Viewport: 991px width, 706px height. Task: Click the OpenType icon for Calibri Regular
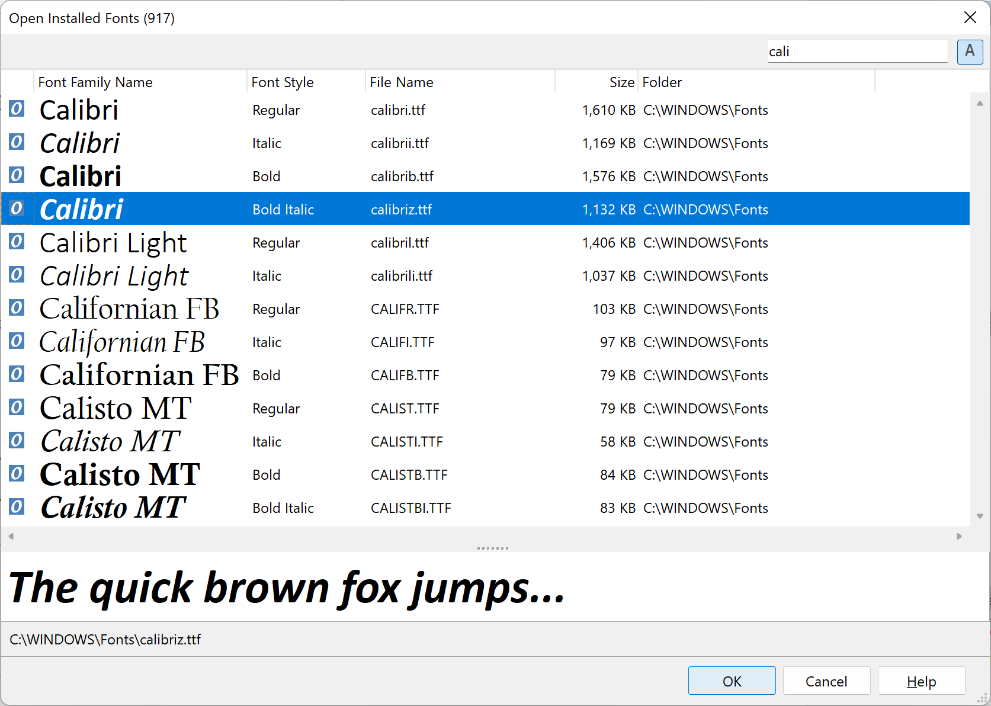(x=17, y=109)
